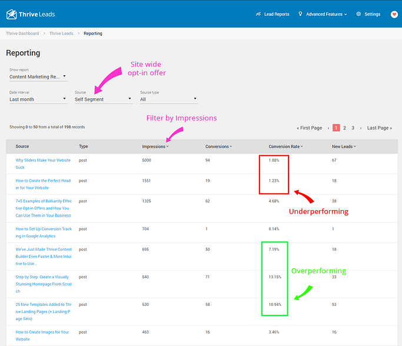Click the previous page arrow
Screen dimensions: 402x346
click(328, 128)
